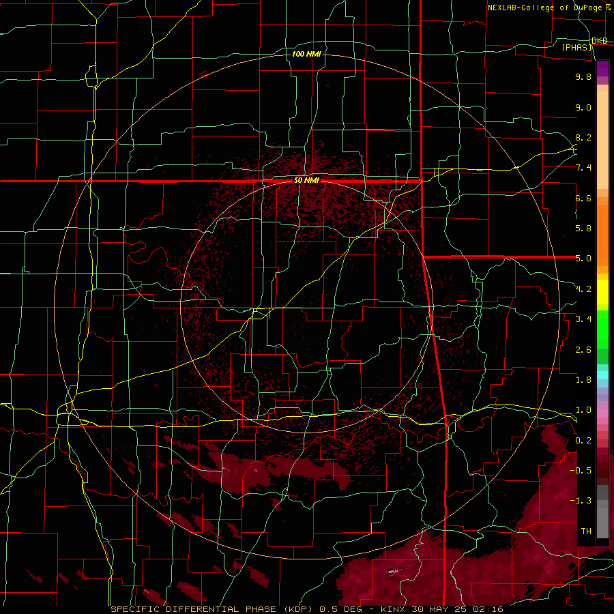This screenshot has height=614, width=614.
Task: Click the -0.5 value on the color scale
Action: pos(581,470)
